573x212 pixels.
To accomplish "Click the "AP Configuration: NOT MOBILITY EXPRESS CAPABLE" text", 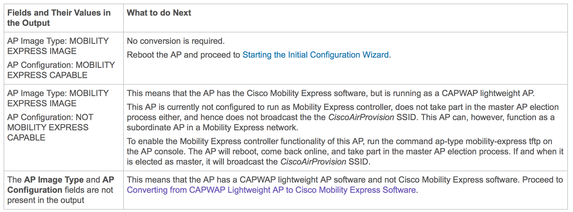I will pos(50,127).
